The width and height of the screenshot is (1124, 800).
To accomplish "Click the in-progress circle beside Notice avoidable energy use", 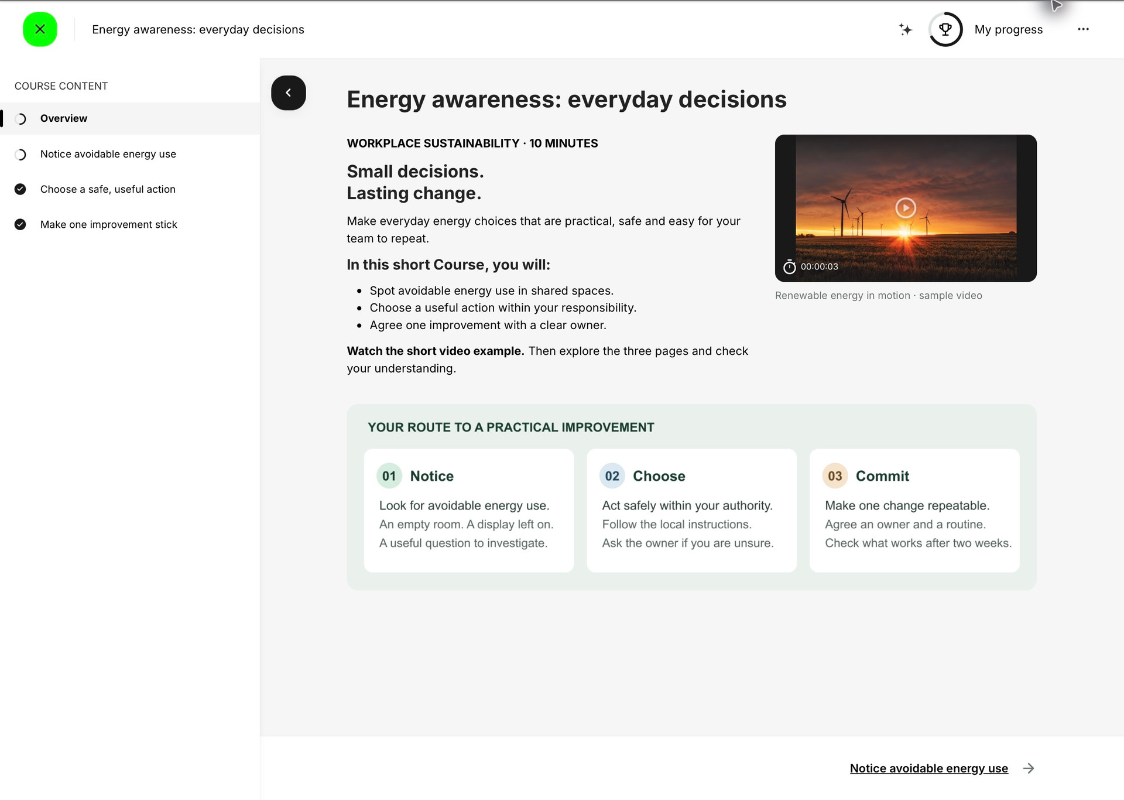I will point(20,155).
